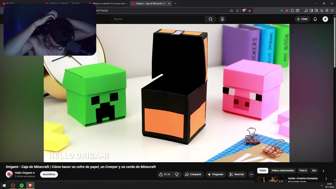
Task: Click the address bar URL text
Action: tap(102, 10)
